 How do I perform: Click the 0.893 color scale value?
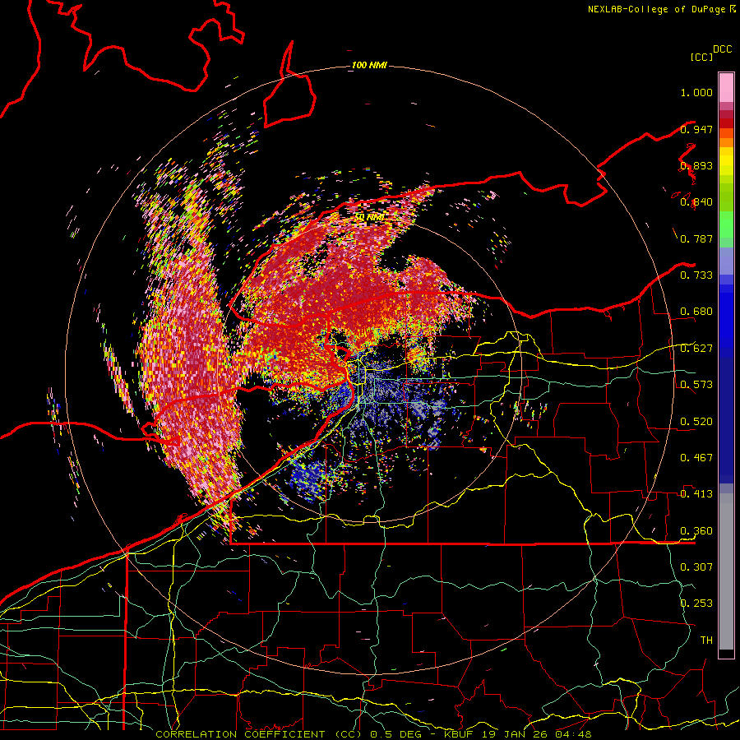pos(696,165)
